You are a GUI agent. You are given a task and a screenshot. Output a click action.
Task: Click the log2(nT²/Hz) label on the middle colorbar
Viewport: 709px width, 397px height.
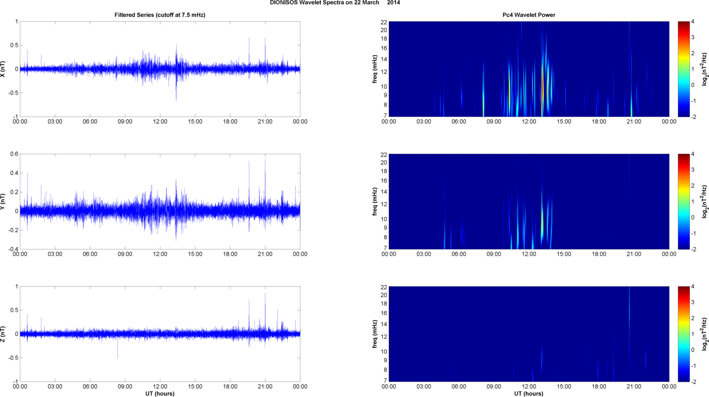click(704, 201)
